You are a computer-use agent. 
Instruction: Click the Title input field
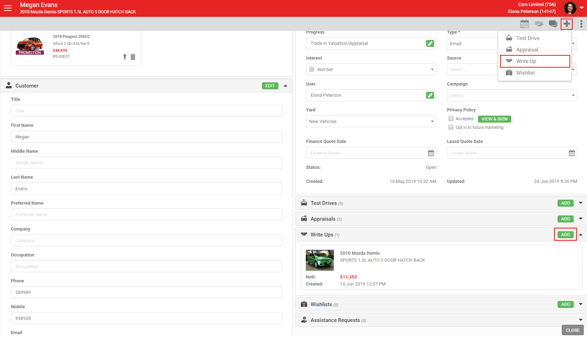coord(146,111)
